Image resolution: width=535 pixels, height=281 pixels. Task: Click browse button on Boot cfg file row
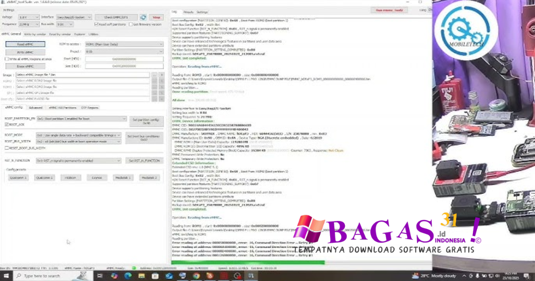tap(155, 99)
